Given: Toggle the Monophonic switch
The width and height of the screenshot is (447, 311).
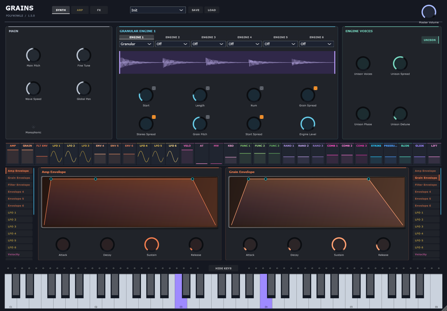Looking at the screenshot, I should pos(33,127).
